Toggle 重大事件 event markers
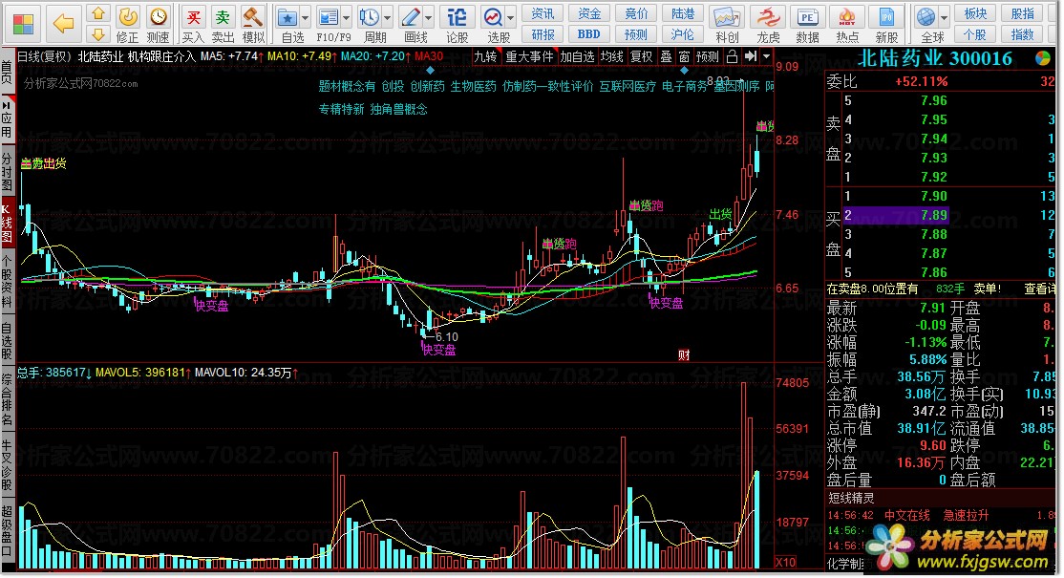Viewport: 1064px width, 578px height. [529, 57]
